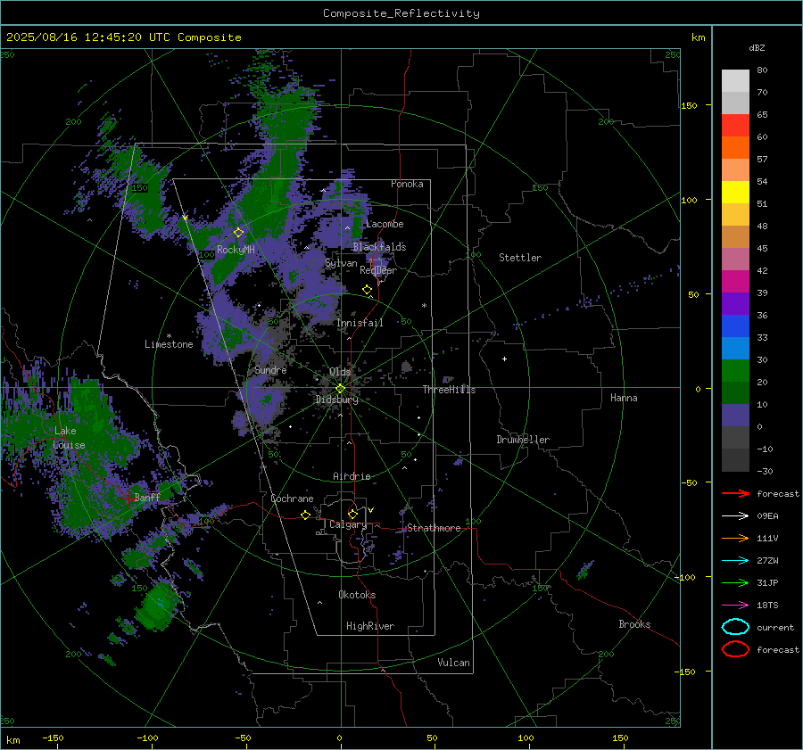Click the red 'forecast' ellipse legend icon
This screenshot has height=750, width=803.
click(735, 649)
